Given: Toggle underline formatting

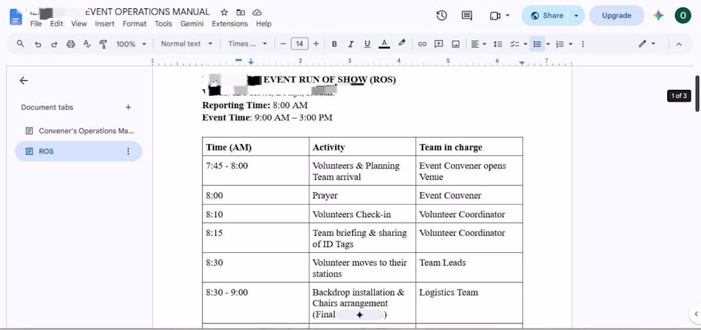Looking at the screenshot, I should pyautogui.click(x=367, y=44).
